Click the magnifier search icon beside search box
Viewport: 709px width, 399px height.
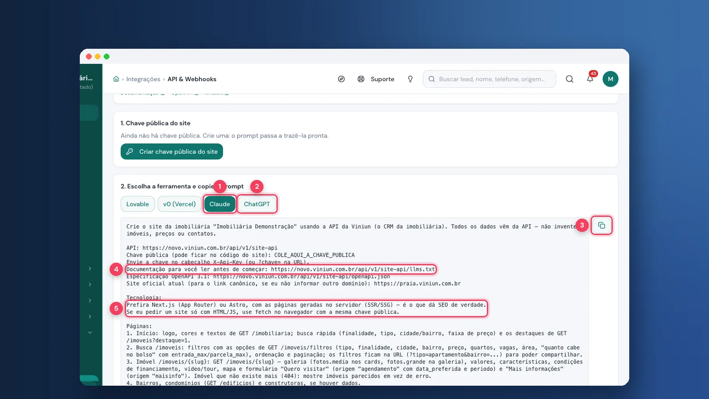(x=570, y=79)
